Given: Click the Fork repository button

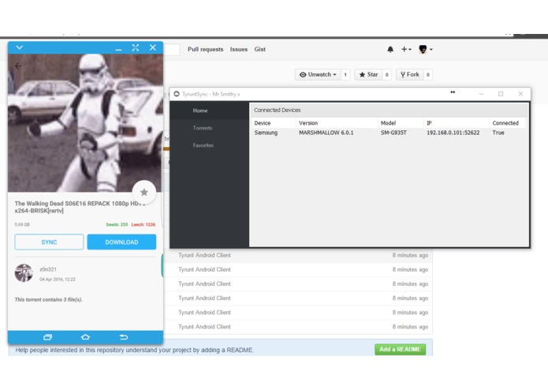Looking at the screenshot, I should pos(409,74).
